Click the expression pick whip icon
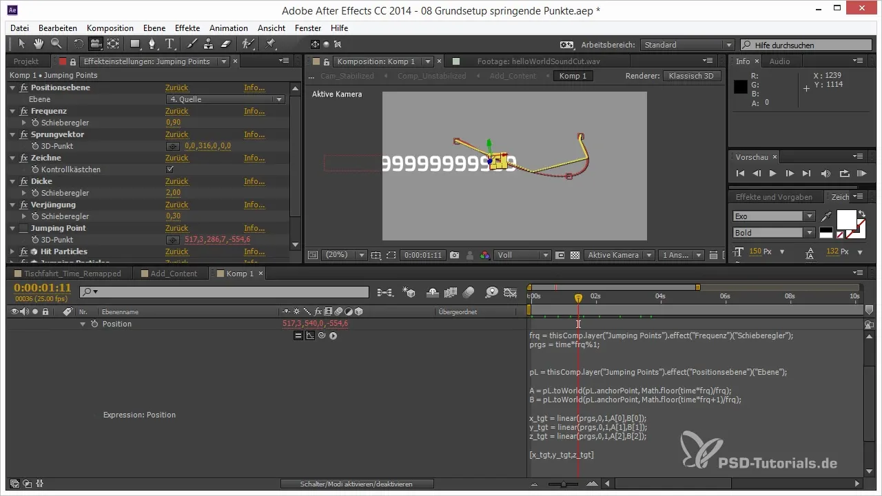Screen dimensions: 882x496 click(x=322, y=336)
